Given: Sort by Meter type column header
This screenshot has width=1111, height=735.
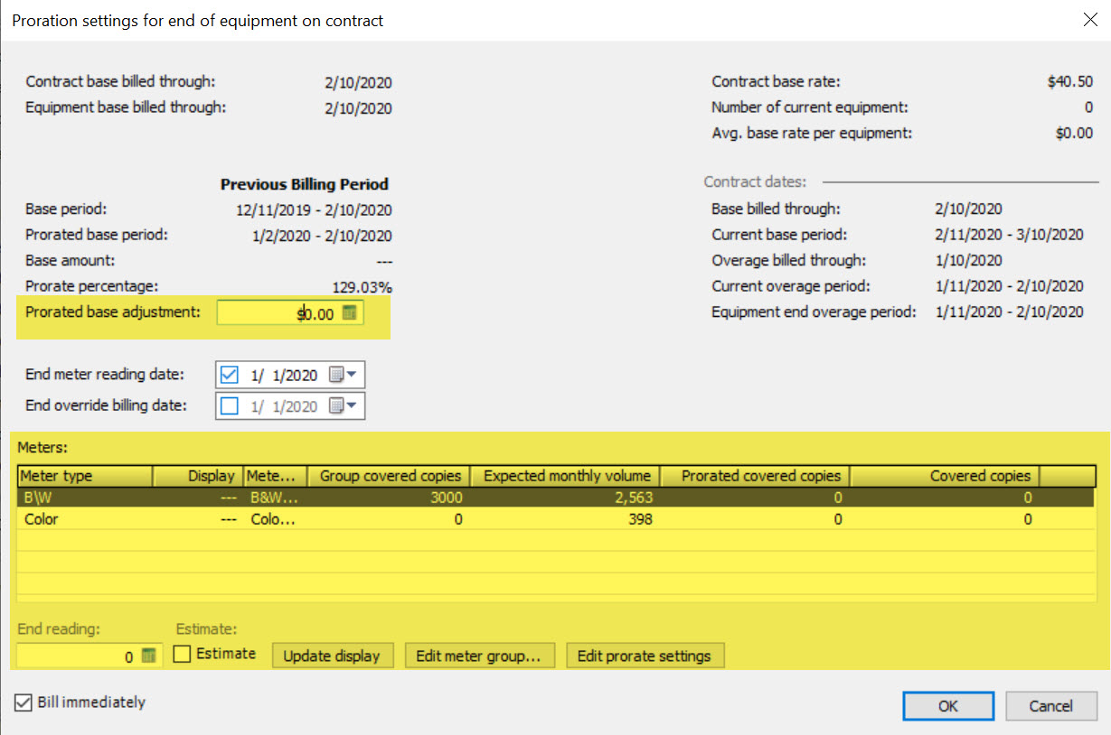Looking at the screenshot, I should [x=85, y=476].
